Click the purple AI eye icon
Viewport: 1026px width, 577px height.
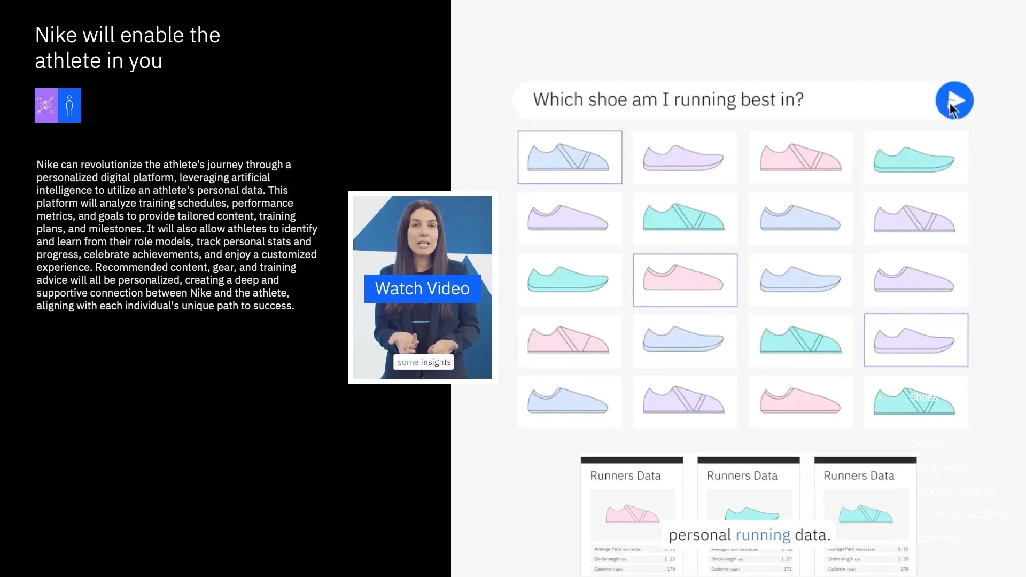coord(46,105)
